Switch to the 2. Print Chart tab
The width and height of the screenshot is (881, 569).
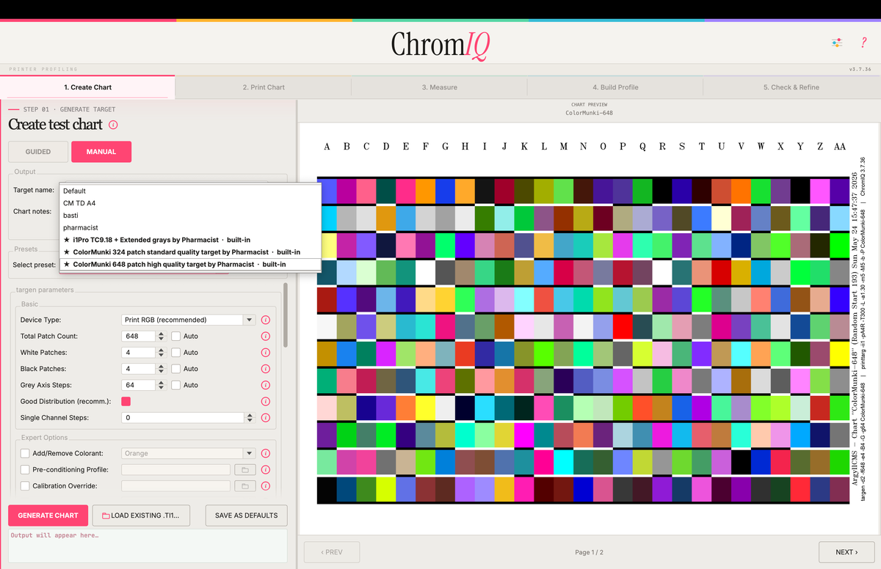(264, 87)
